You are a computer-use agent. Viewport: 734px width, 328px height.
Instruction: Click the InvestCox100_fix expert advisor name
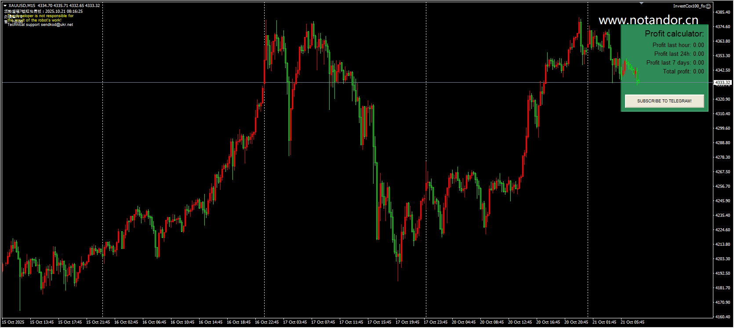pyautogui.click(x=689, y=6)
